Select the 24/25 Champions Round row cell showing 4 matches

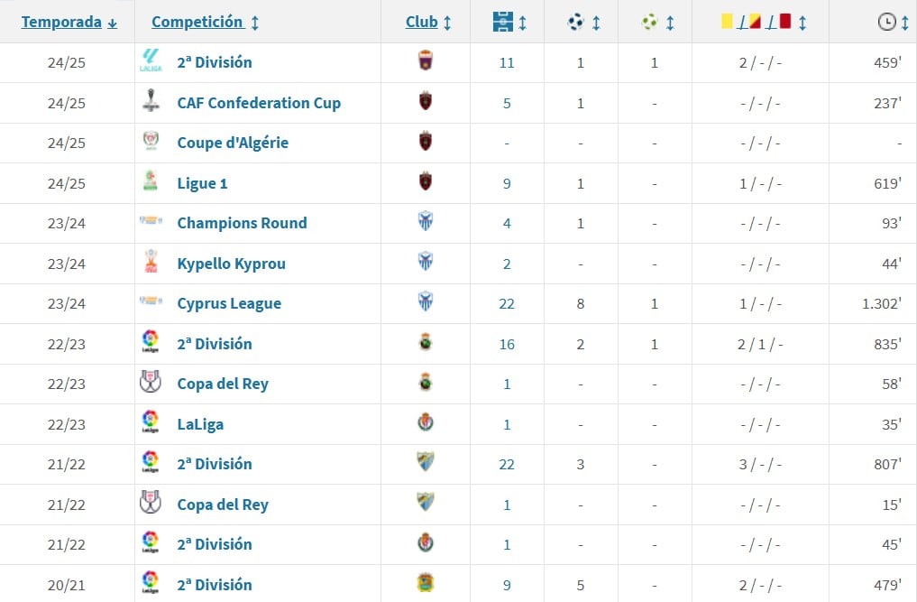coord(506,223)
